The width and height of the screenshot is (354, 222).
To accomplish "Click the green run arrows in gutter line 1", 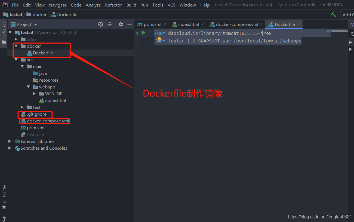I will point(143,33).
